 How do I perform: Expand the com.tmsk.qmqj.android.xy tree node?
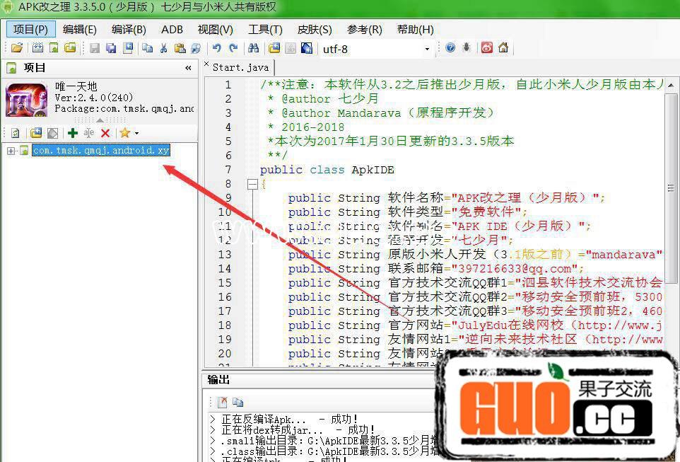tap(11, 150)
